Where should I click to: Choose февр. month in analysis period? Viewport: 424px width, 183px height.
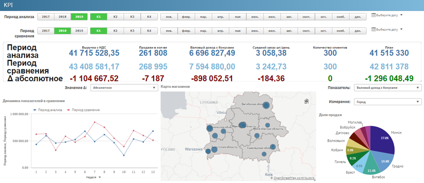coord(186,17)
